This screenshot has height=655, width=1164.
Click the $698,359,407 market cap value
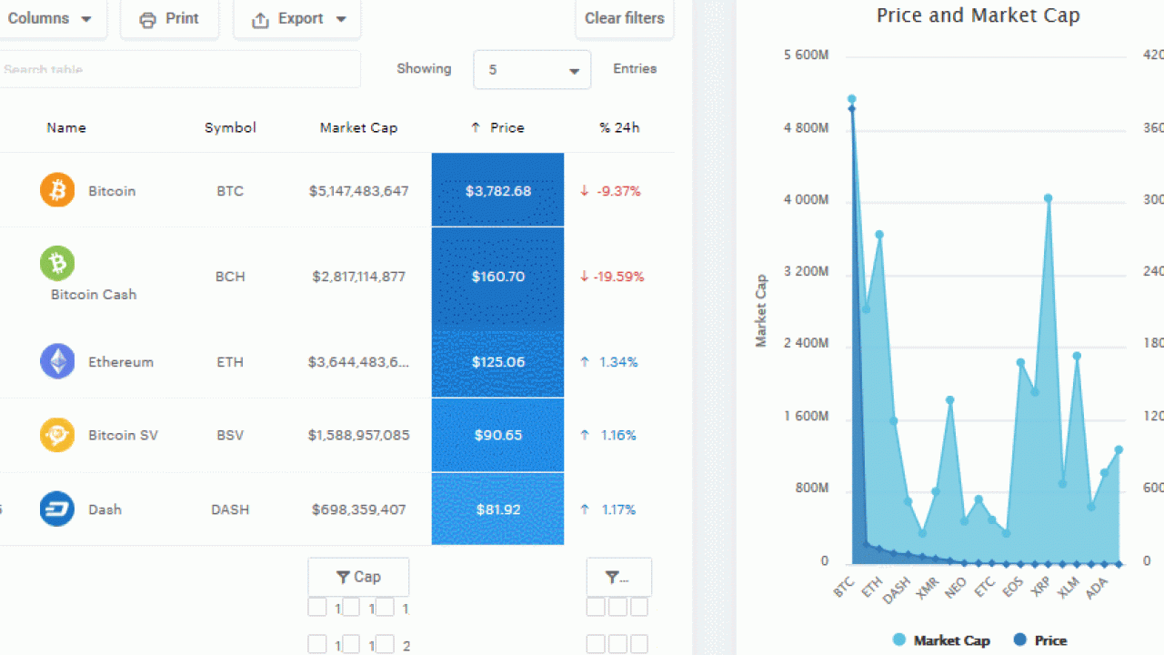coord(358,509)
